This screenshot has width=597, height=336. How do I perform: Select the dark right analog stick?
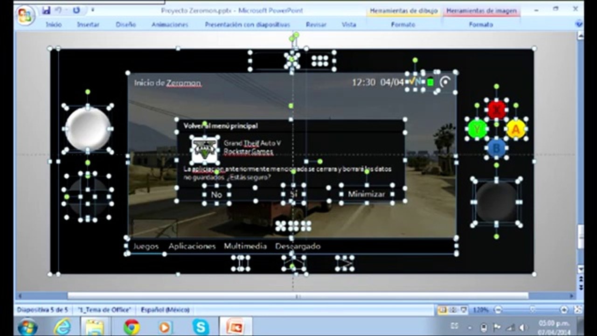pyautogui.click(x=496, y=202)
